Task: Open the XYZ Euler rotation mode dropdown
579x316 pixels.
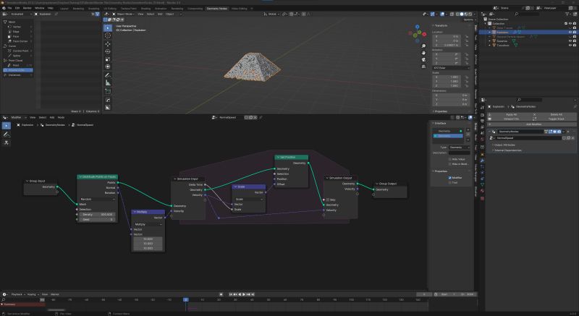Action: [x=451, y=68]
